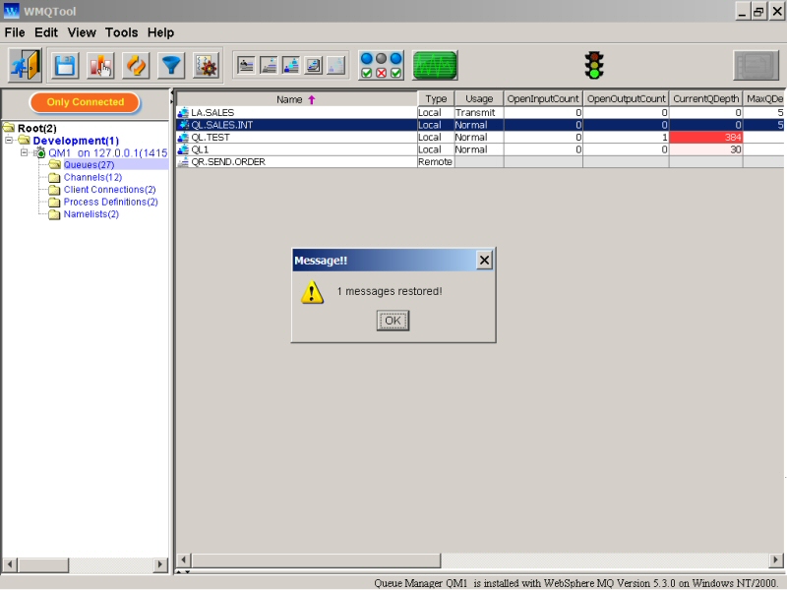Click the queue depth cell showing 30
The width and height of the screenshot is (787, 590).
[x=705, y=149]
